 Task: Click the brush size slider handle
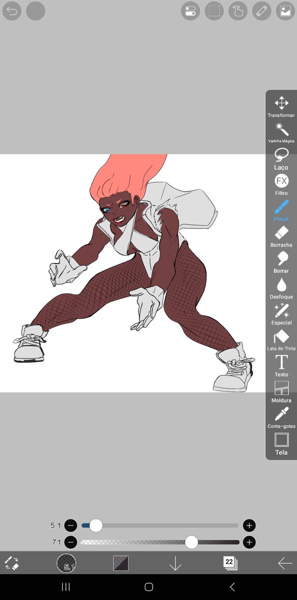(x=95, y=525)
